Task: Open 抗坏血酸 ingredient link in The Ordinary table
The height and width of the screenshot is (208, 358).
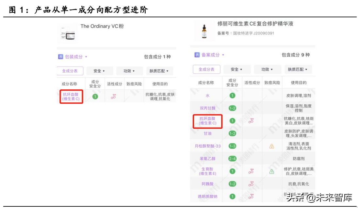Action: click(71, 97)
